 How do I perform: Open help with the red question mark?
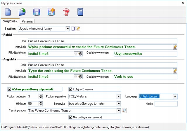66,12
